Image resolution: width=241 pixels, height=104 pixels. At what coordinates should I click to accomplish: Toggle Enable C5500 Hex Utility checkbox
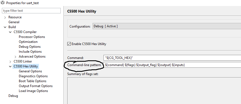coord(69,44)
